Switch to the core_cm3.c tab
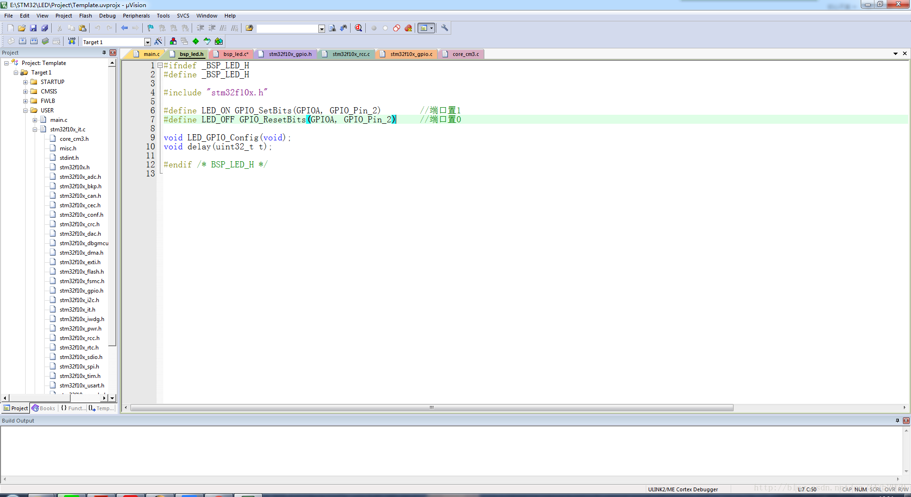 click(462, 54)
